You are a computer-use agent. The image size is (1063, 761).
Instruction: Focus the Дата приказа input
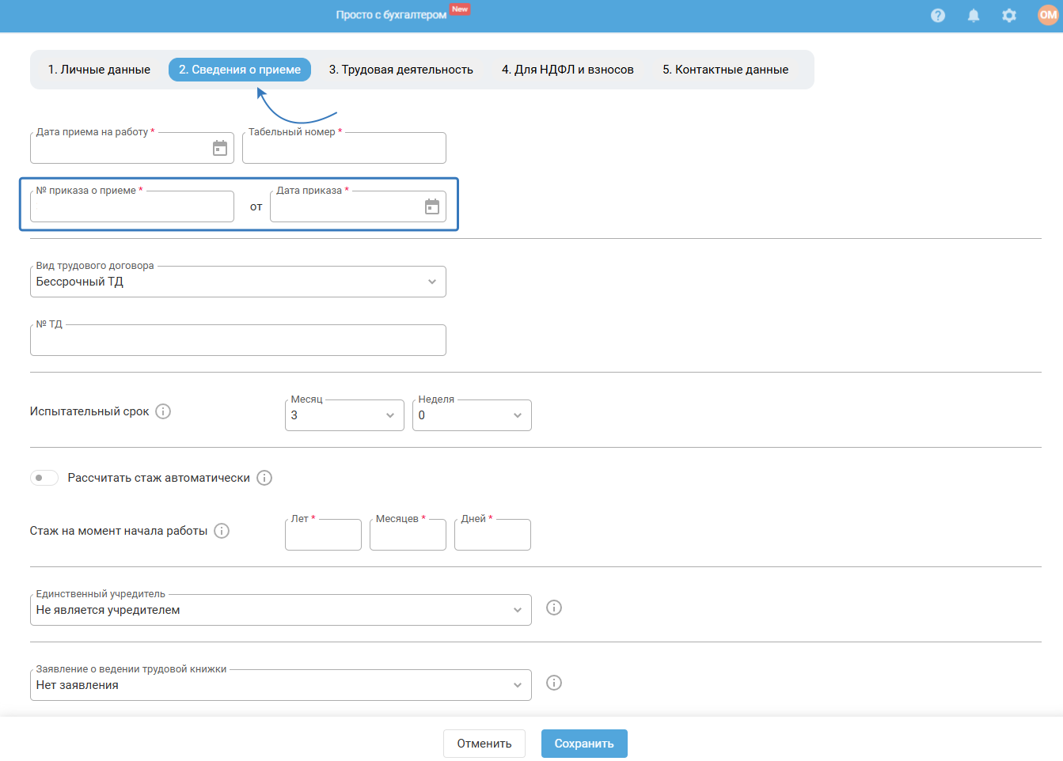[x=359, y=206]
